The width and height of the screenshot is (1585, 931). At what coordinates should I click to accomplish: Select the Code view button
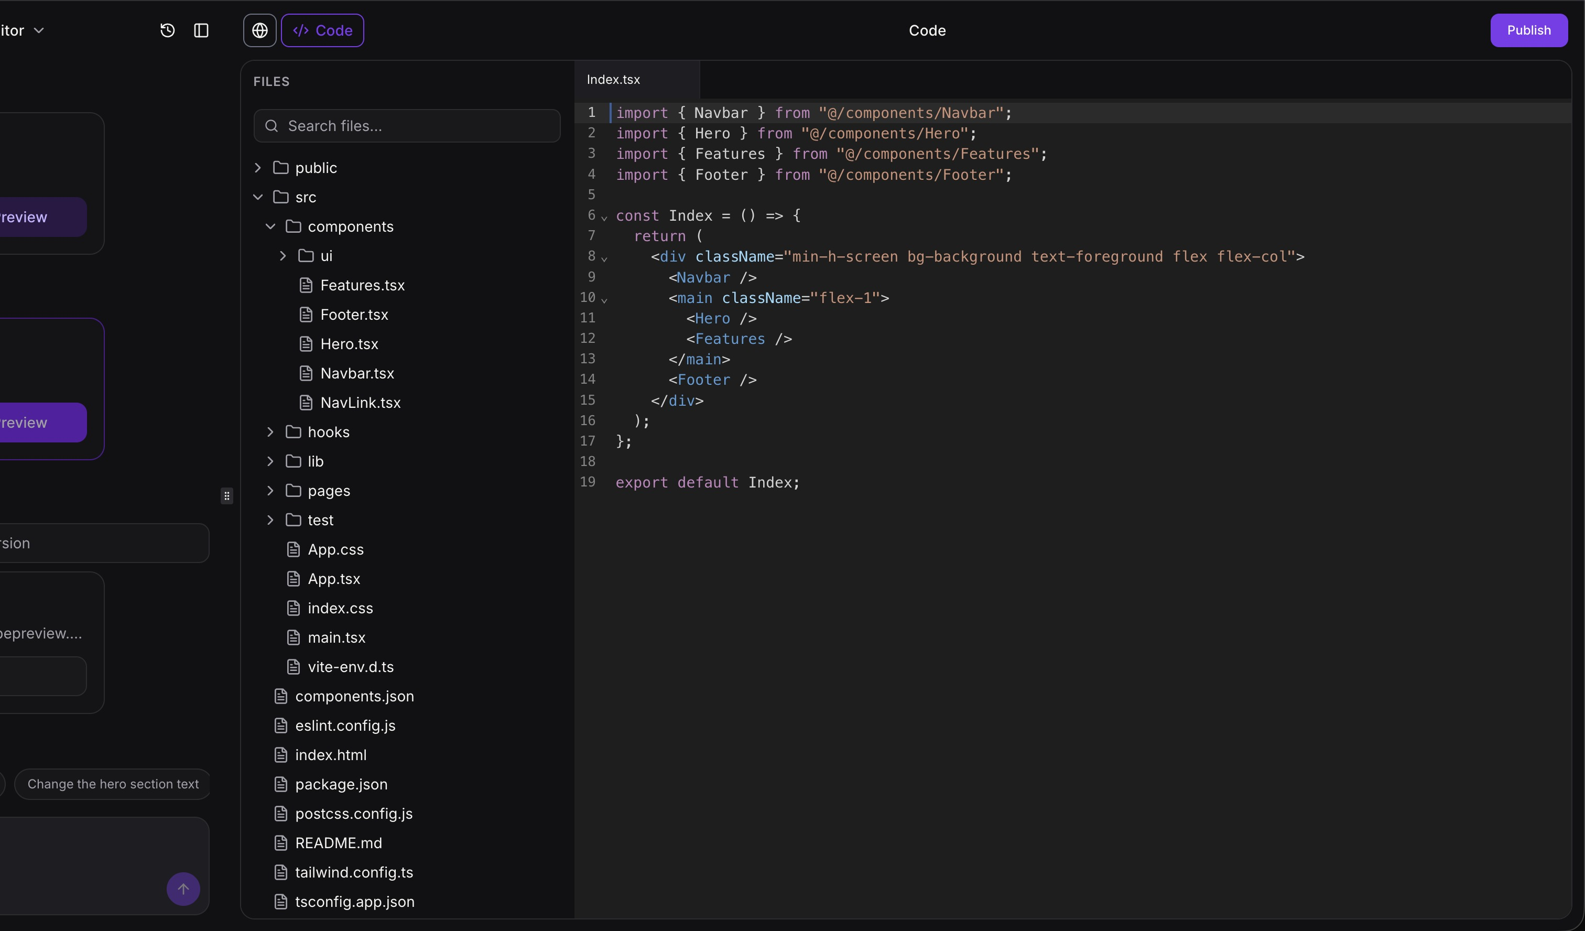[323, 30]
